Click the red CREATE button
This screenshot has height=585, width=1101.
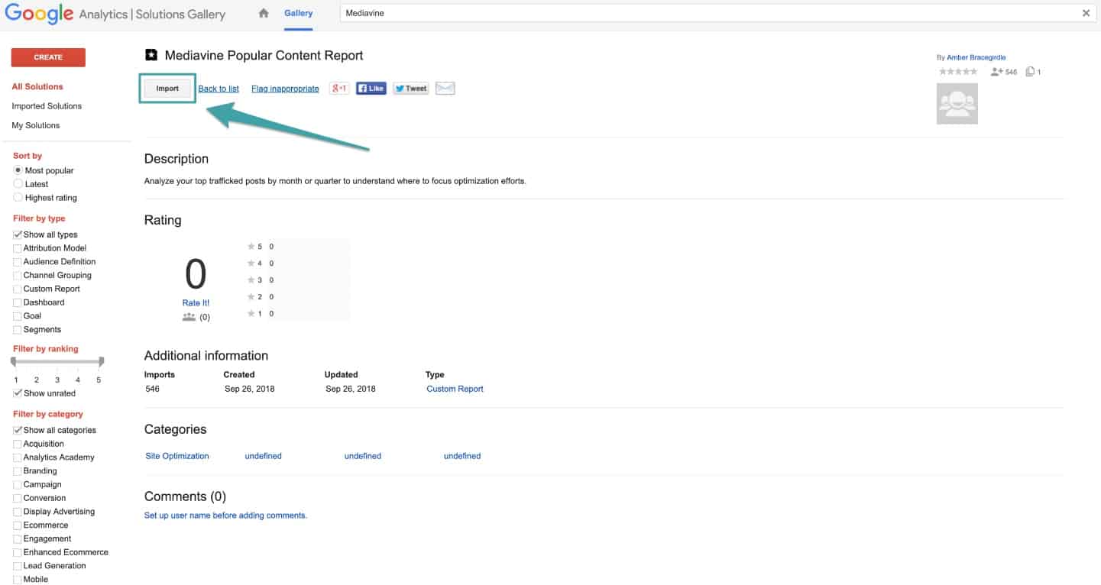47,57
